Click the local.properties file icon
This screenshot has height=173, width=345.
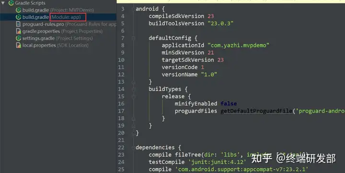19,46
